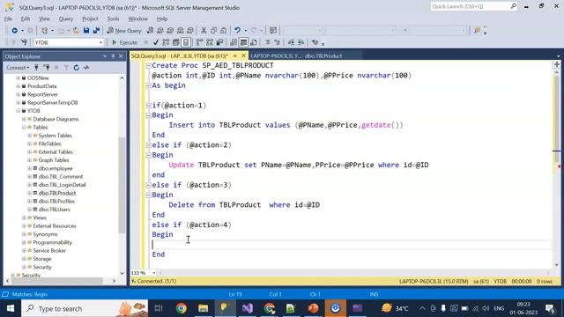The height and width of the screenshot is (317, 564).
Task: Click the Query Options icon
Action: coord(176,42)
